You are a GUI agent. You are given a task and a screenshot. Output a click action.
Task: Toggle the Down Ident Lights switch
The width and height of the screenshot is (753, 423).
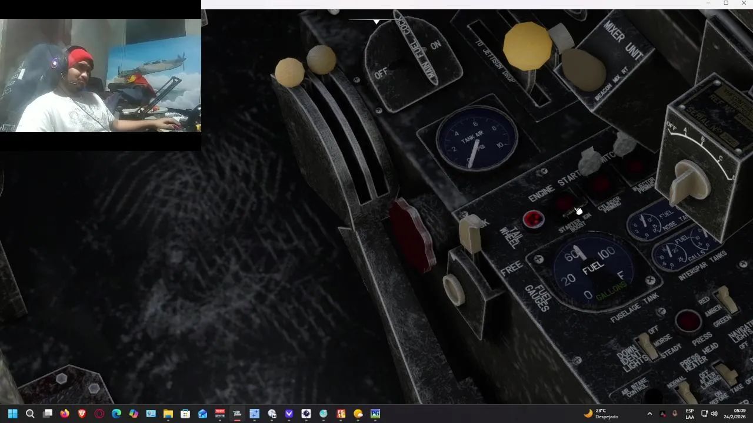tap(647, 345)
